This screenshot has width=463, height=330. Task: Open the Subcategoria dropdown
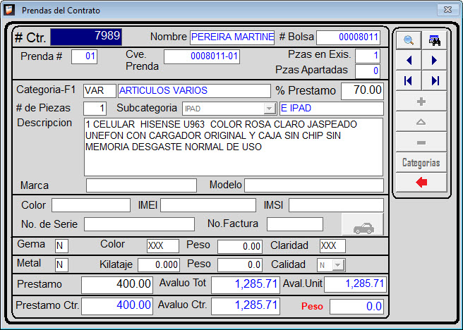point(268,109)
